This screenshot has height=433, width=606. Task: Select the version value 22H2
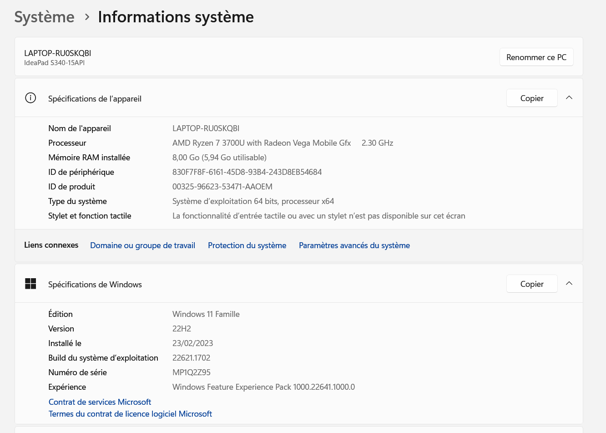point(182,329)
